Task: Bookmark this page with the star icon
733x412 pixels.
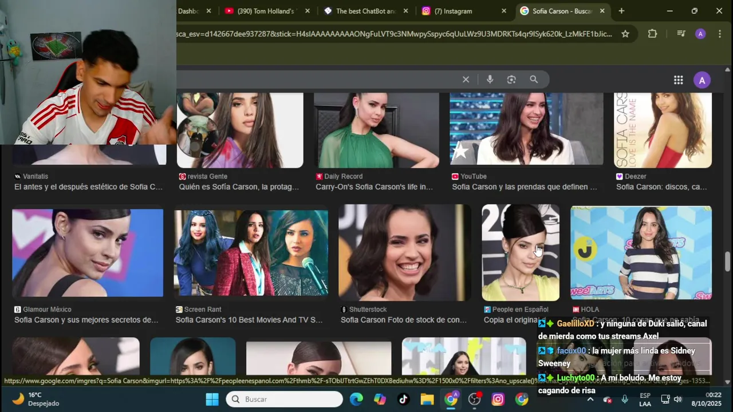Action: tap(625, 34)
